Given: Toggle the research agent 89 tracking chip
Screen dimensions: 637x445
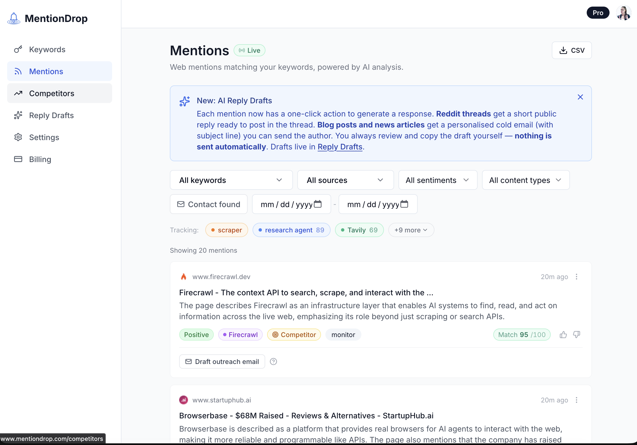Looking at the screenshot, I should click(291, 230).
